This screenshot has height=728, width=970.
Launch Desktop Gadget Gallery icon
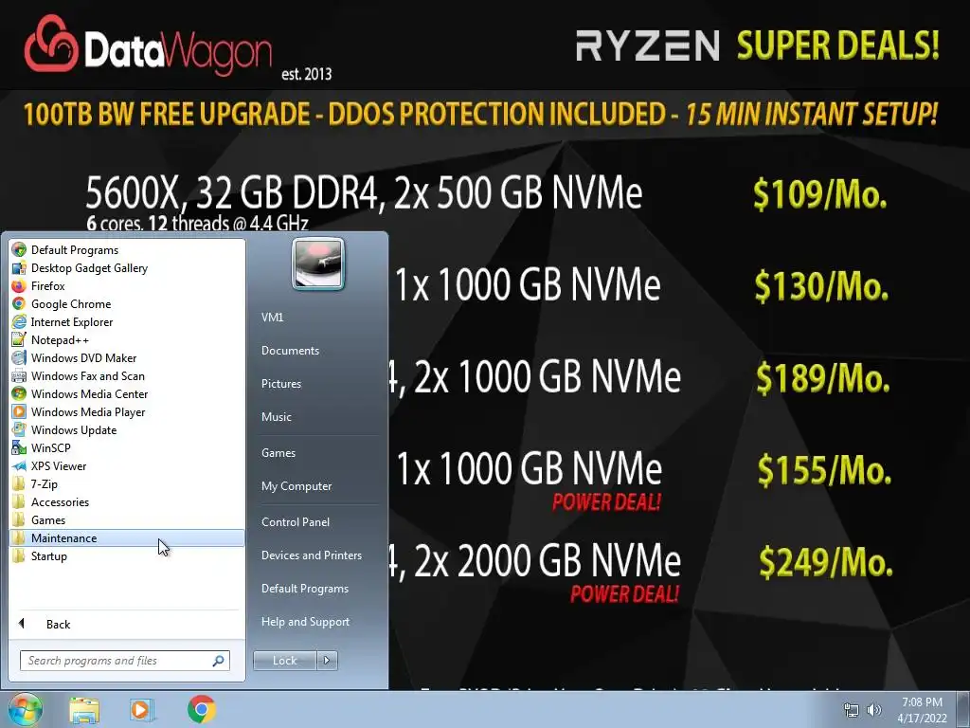[19, 268]
